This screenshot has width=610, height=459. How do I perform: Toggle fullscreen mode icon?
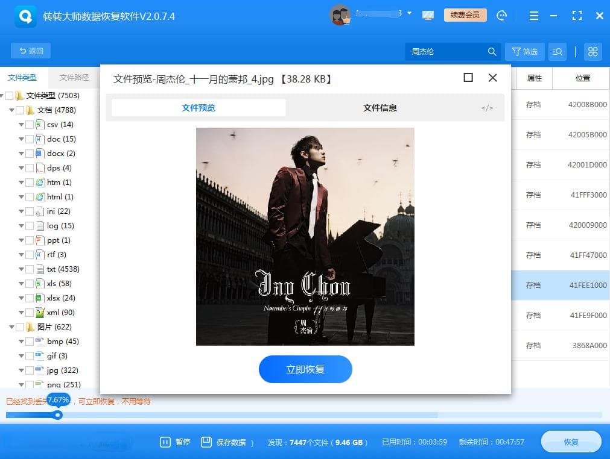point(577,16)
